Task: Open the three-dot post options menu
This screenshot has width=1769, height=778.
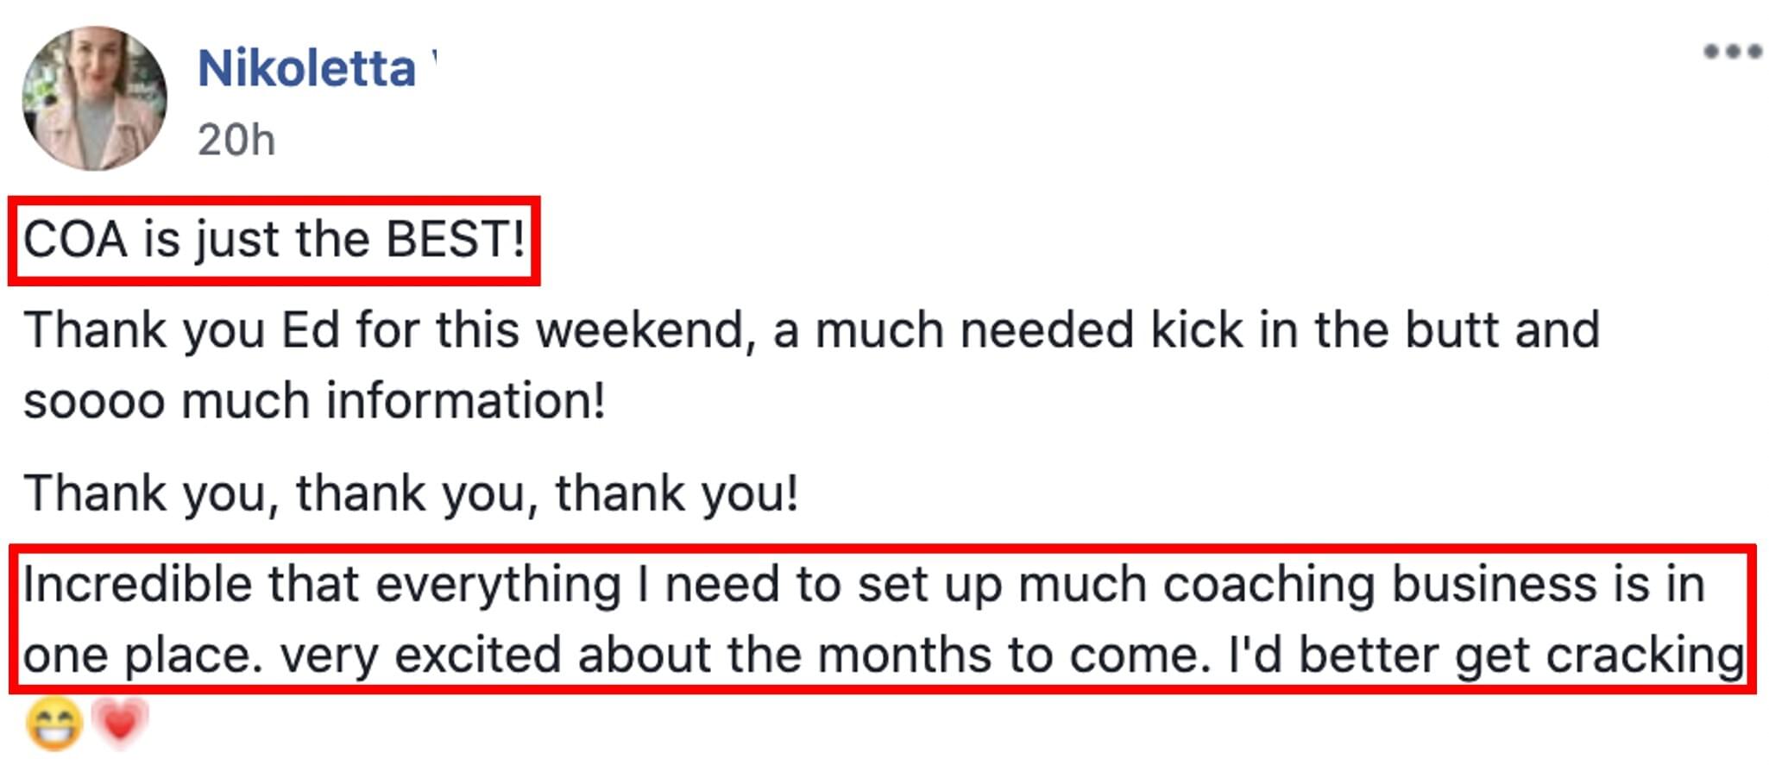Action: pyautogui.click(x=1732, y=52)
